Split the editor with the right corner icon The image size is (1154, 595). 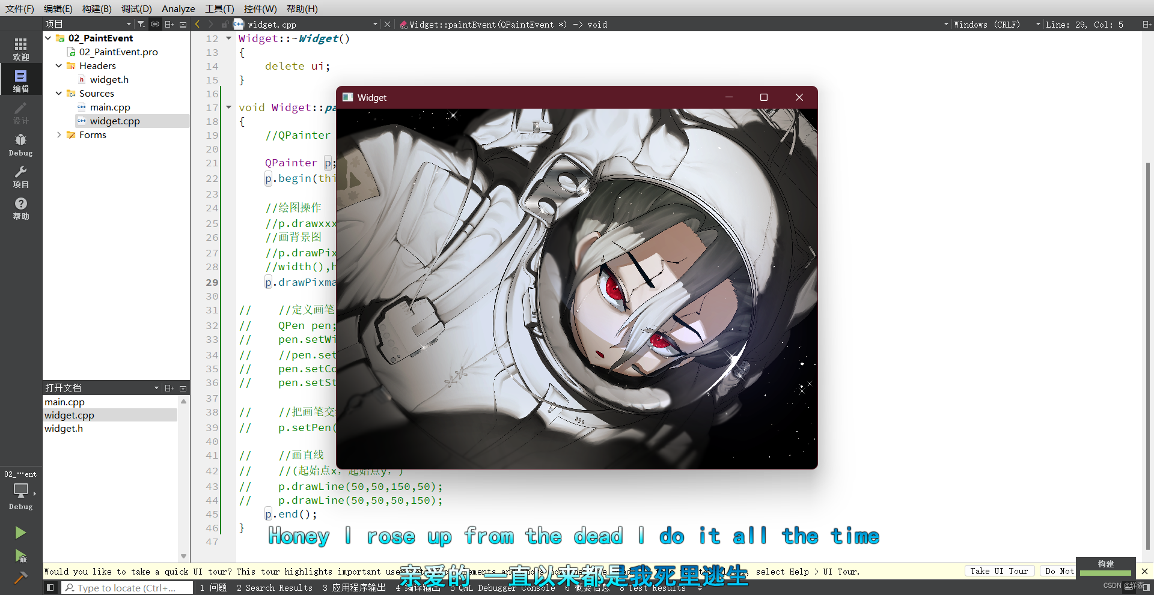(x=1147, y=24)
